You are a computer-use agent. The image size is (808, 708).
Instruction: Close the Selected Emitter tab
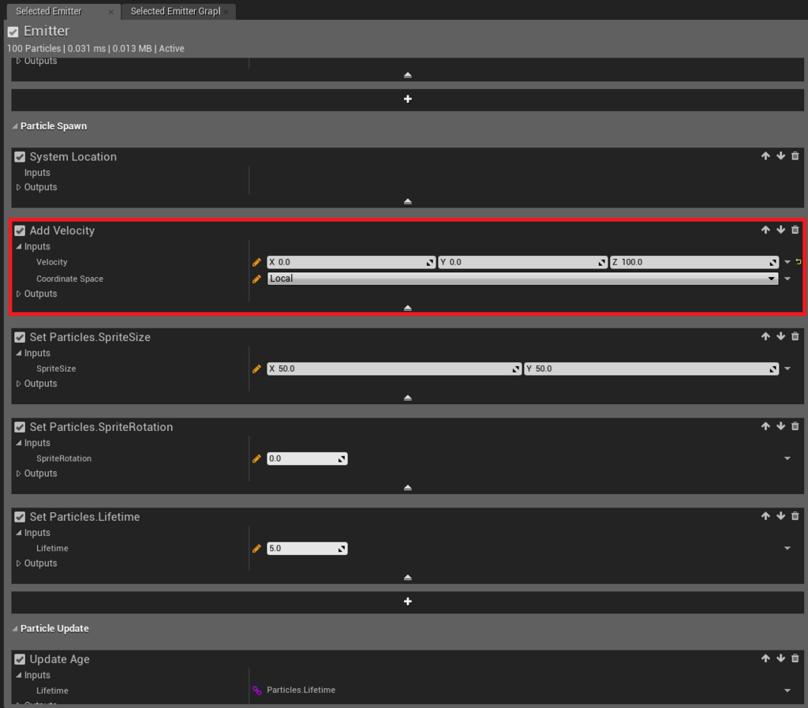pos(110,12)
